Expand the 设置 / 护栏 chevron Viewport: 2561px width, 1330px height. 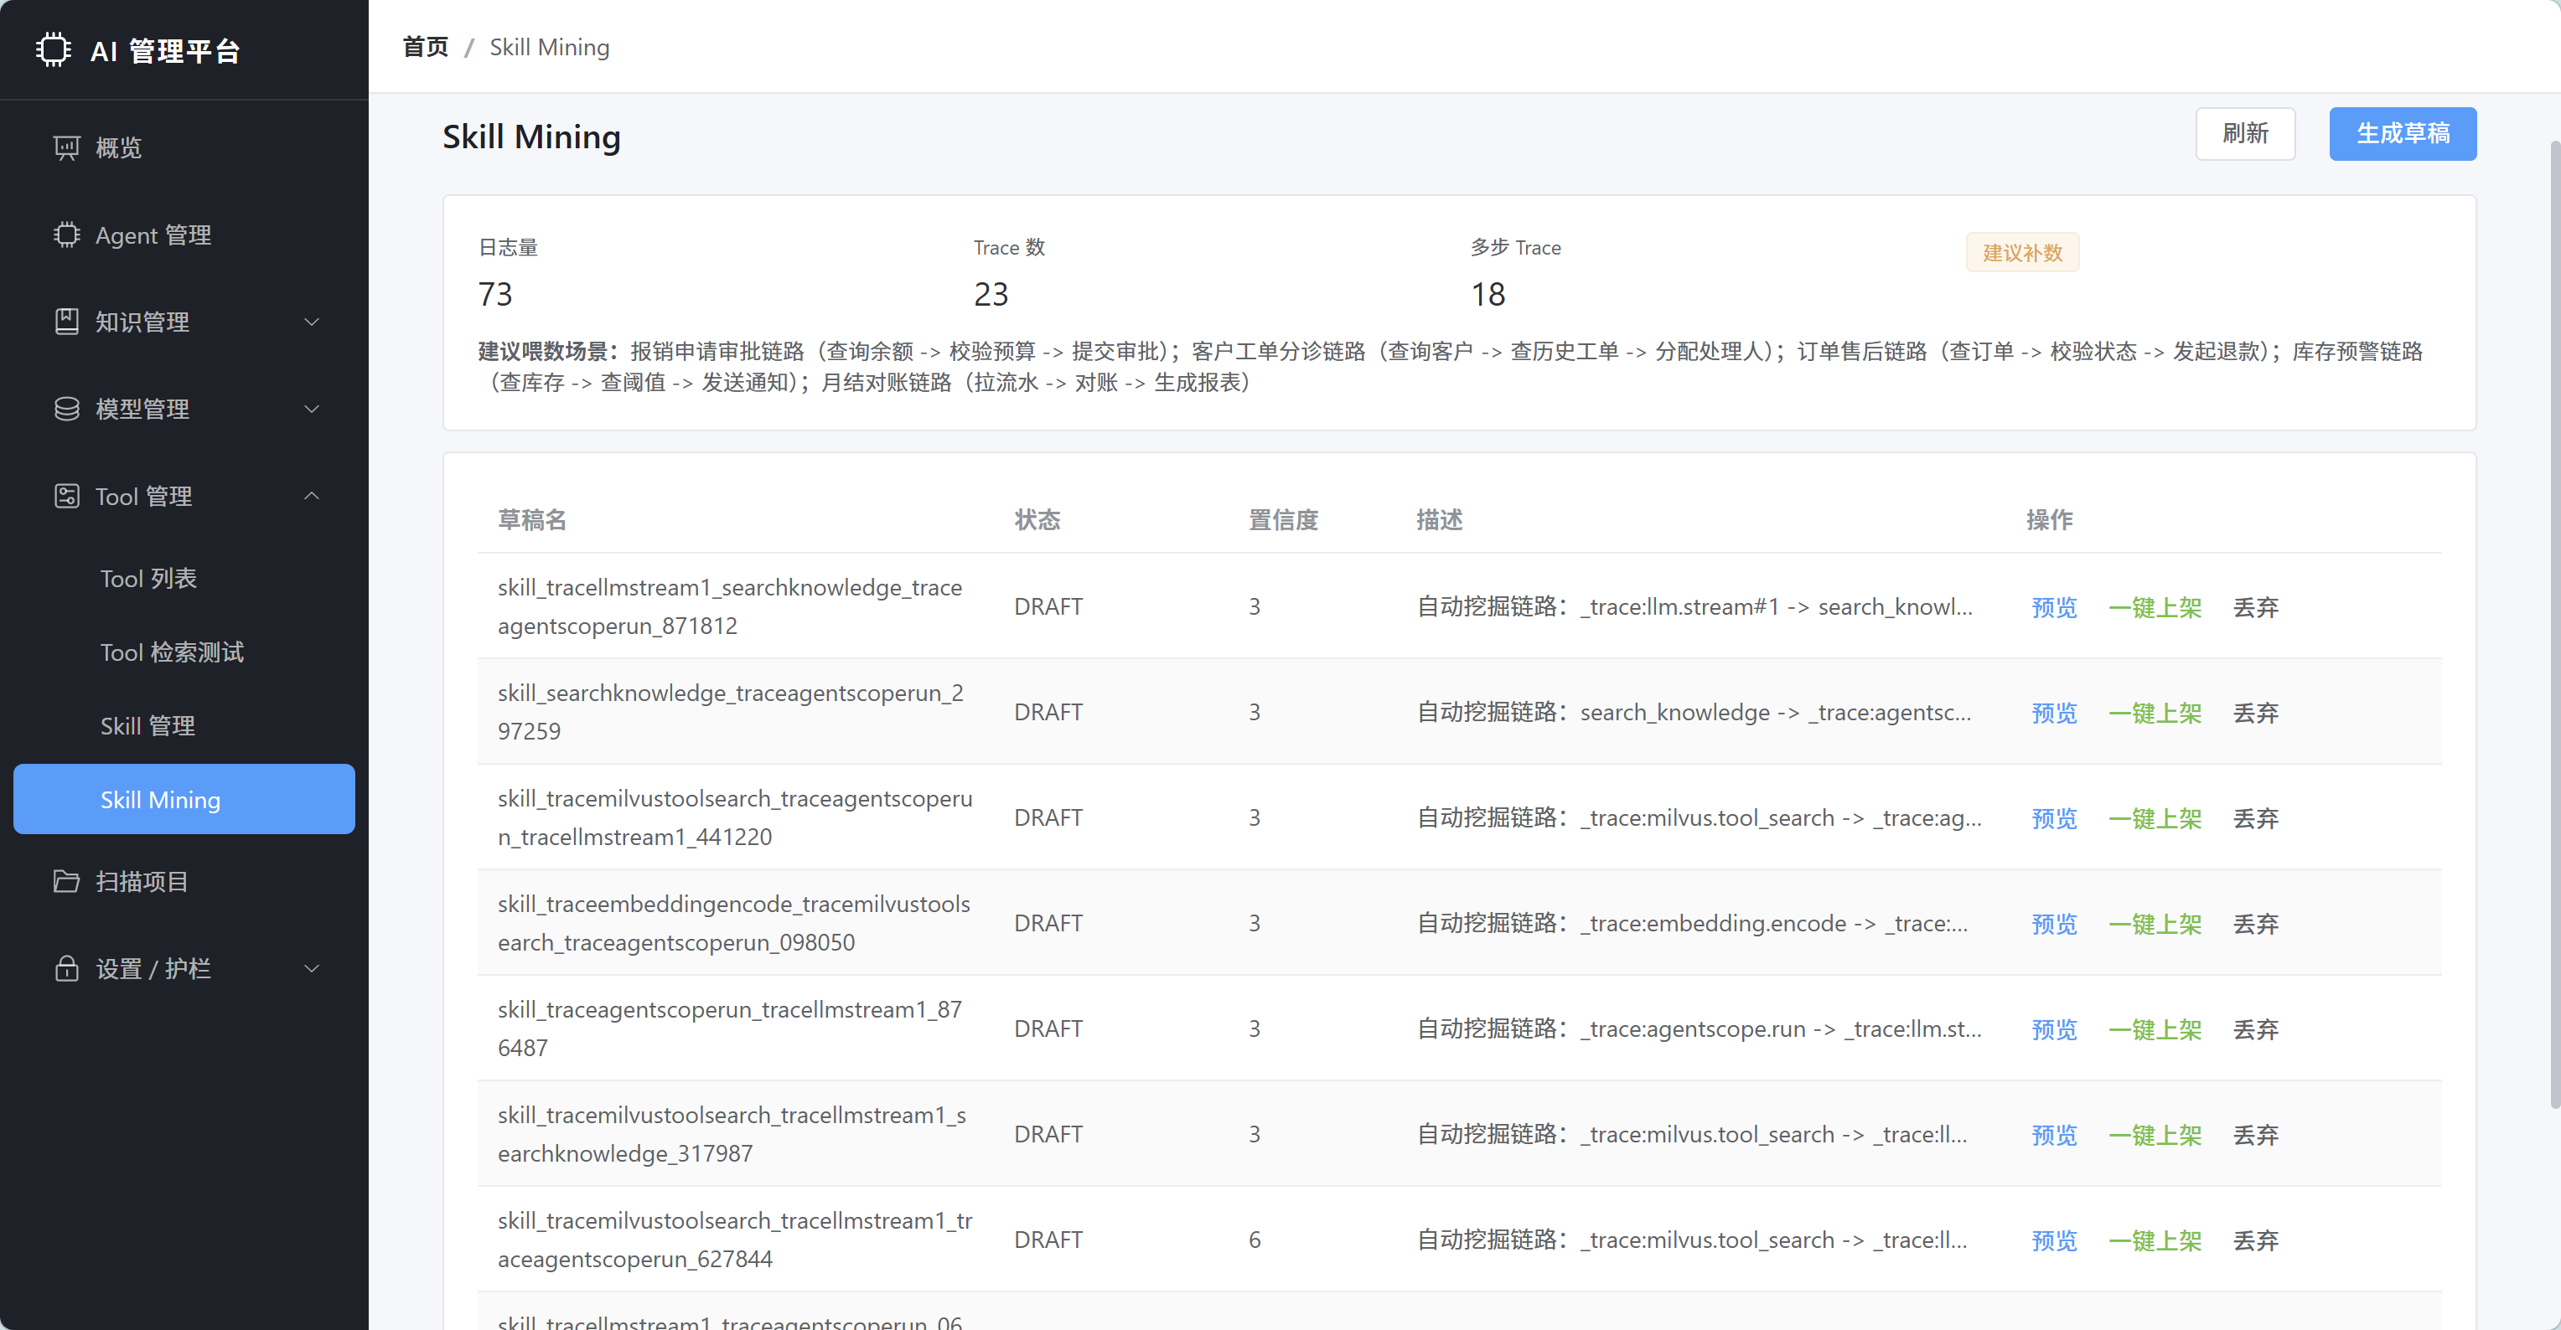click(313, 968)
